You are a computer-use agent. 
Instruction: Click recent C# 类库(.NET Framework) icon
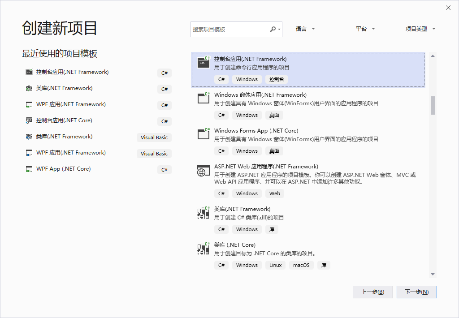coord(29,88)
